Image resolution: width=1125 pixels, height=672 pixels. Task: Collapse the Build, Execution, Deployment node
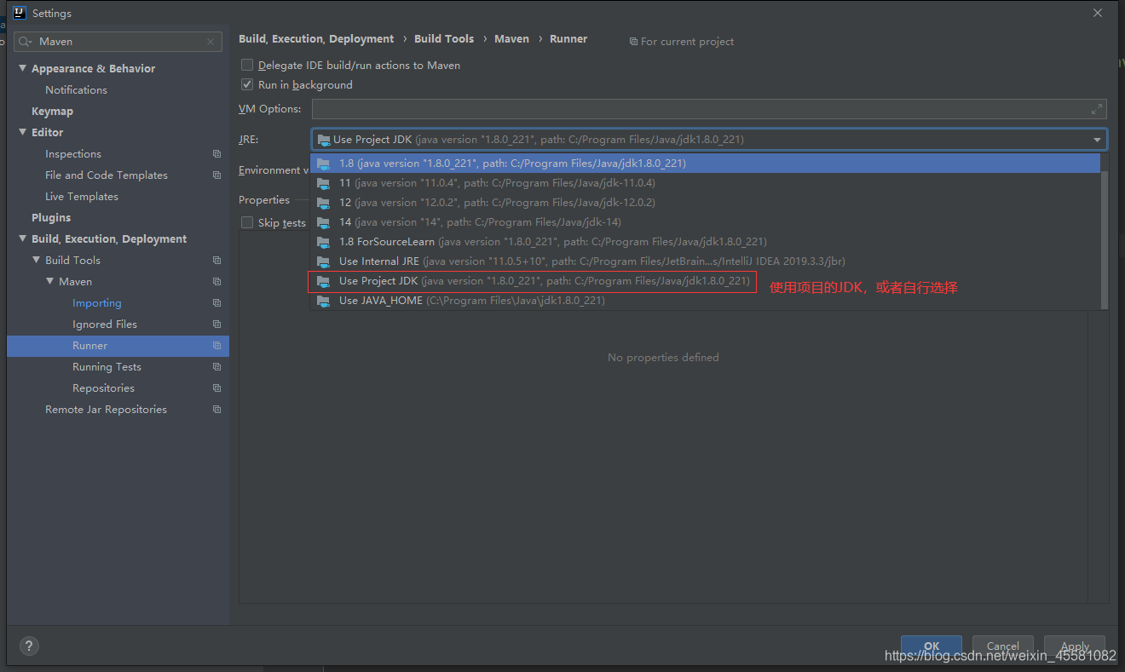pos(23,238)
